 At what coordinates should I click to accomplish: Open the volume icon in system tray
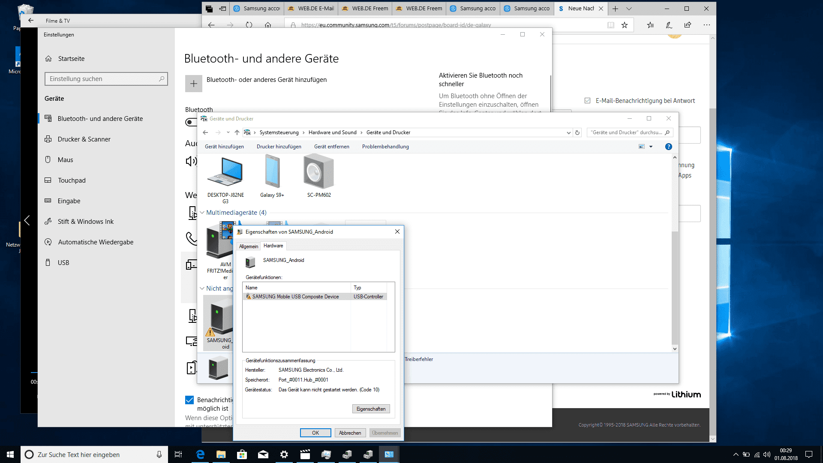[x=767, y=454]
